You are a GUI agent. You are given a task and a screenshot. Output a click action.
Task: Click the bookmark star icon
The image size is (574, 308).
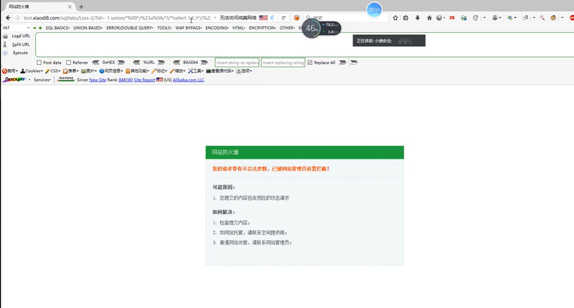395,18
